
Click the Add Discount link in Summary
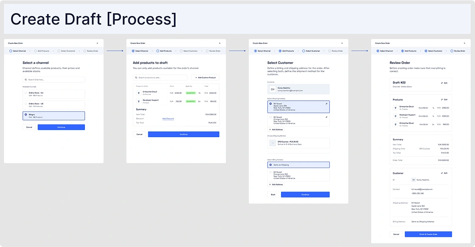[x=168, y=118]
